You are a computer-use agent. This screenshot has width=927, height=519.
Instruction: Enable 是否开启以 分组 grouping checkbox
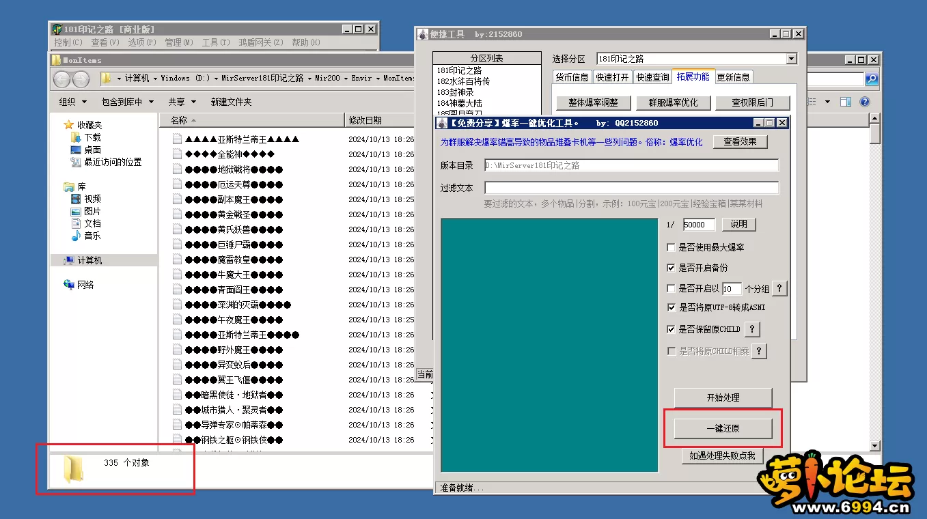pyautogui.click(x=671, y=289)
